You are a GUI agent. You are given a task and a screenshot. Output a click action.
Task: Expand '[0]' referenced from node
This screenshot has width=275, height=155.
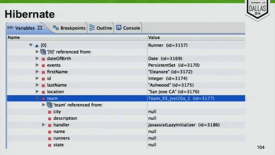pyautogui.click(x=37, y=52)
